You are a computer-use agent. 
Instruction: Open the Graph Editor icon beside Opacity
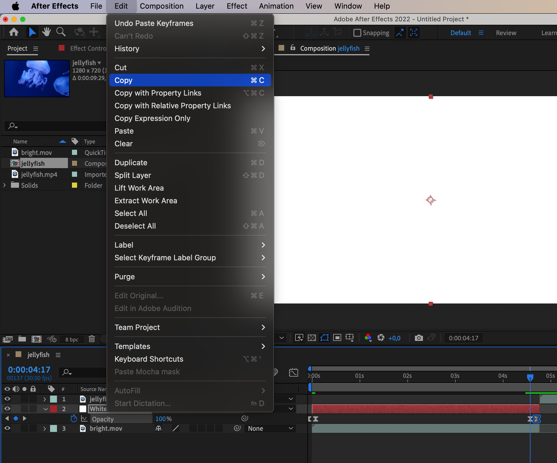pyautogui.click(x=84, y=419)
